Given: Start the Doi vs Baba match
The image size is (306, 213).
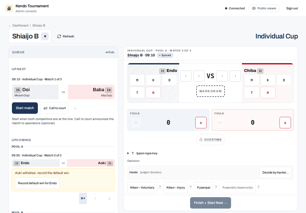Looking at the screenshot, I should [25, 108].
